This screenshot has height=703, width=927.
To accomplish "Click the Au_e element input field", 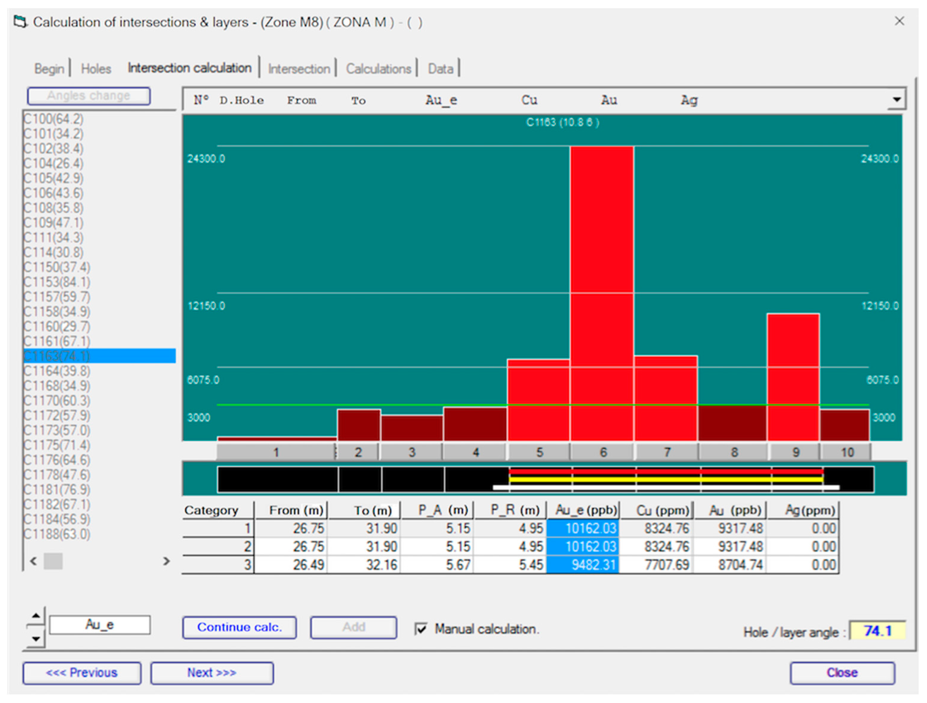I will click(100, 625).
